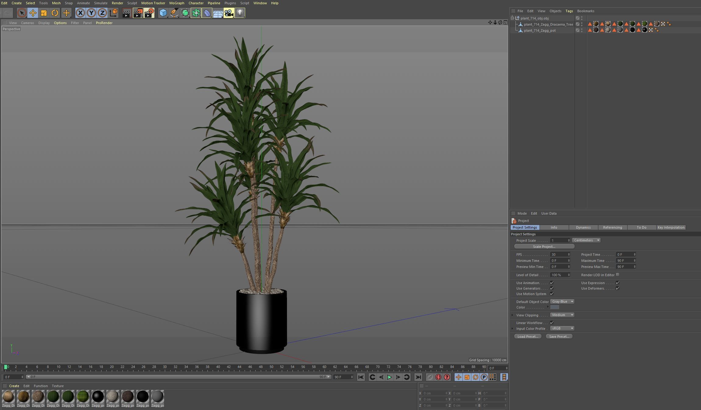This screenshot has width=701, height=410.
Task: Click the Scale Project... button
Action: pyautogui.click(x=544, y=246)
